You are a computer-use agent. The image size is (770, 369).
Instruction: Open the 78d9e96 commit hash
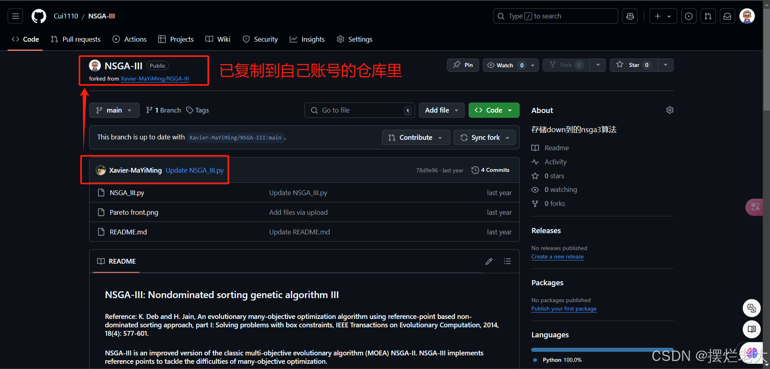point(427,170)
